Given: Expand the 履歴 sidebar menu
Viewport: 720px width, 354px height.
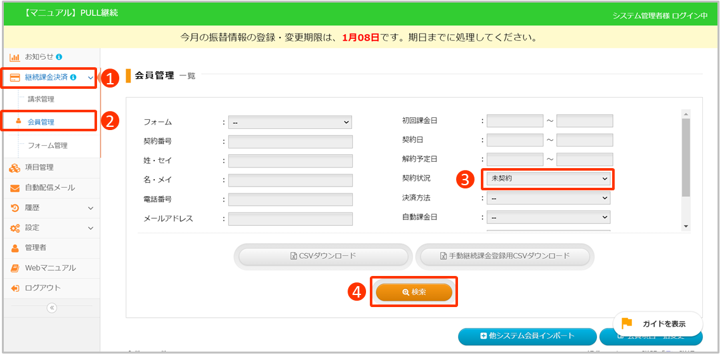Looking at the screenshot, I should point(90,208).
